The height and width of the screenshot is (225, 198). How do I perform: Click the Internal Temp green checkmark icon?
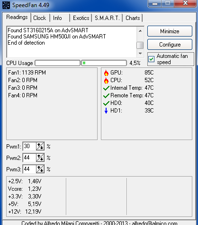pos(106,88)
